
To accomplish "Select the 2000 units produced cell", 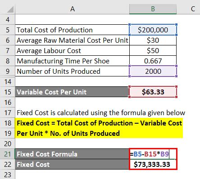I will pos(153,71).
